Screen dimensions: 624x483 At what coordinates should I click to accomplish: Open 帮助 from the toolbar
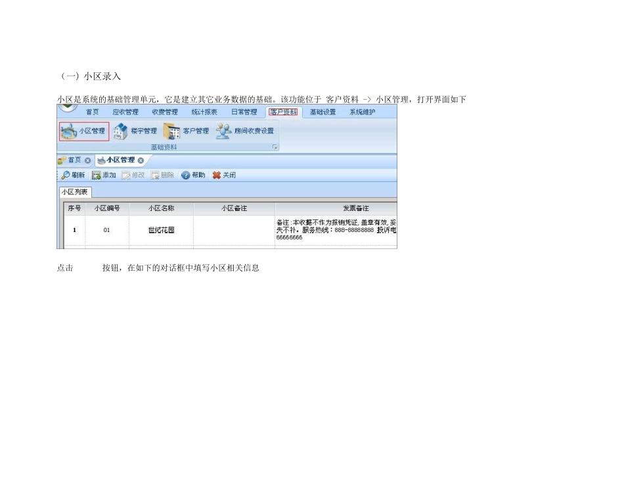(x=193, y=175)
